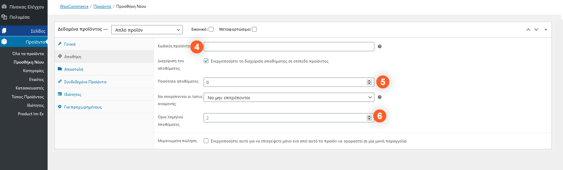The width and height of the screenshot is (563, 170).
Task: Uncheck the stock management checkbox
Action: tap(206, 61)
